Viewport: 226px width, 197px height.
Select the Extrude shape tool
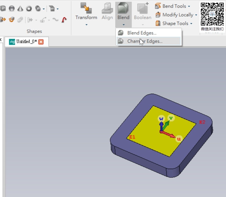[52, 8]
